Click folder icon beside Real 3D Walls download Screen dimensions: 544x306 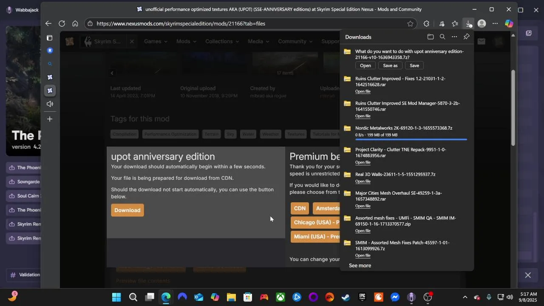(x=347, y=175)
